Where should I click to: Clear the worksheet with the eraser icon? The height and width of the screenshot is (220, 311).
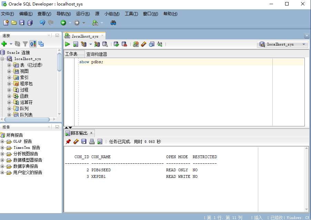coord(143,44)
